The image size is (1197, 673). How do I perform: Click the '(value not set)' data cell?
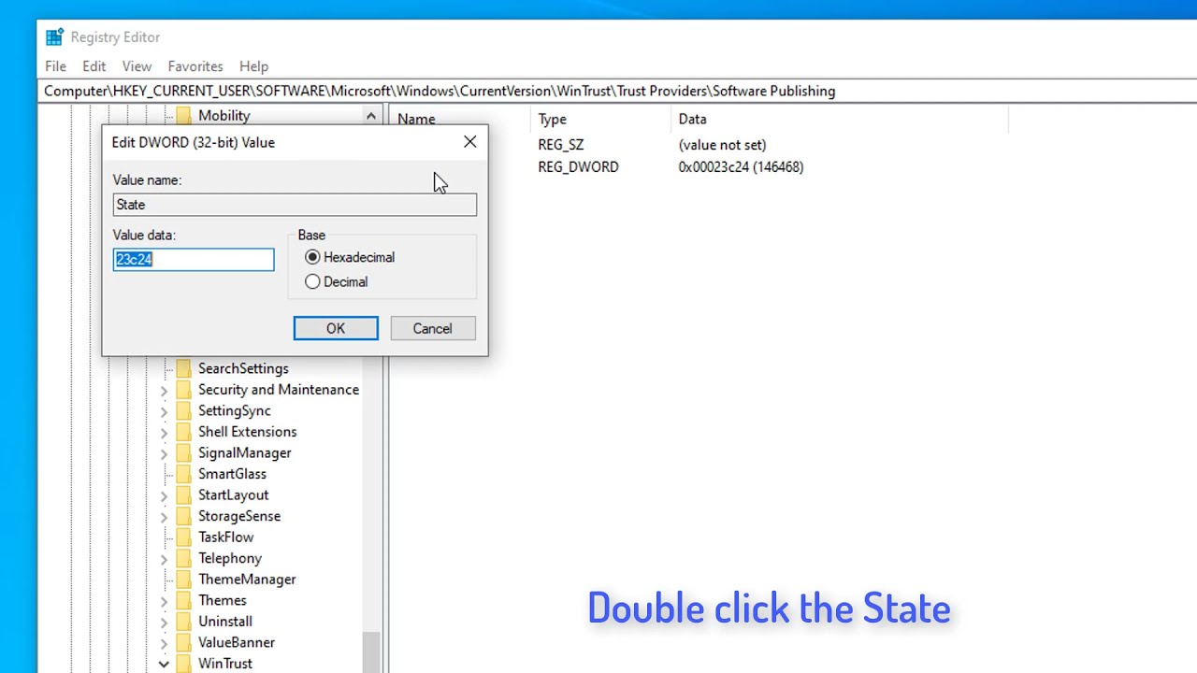pyautogui.click(x=722, y=145)
